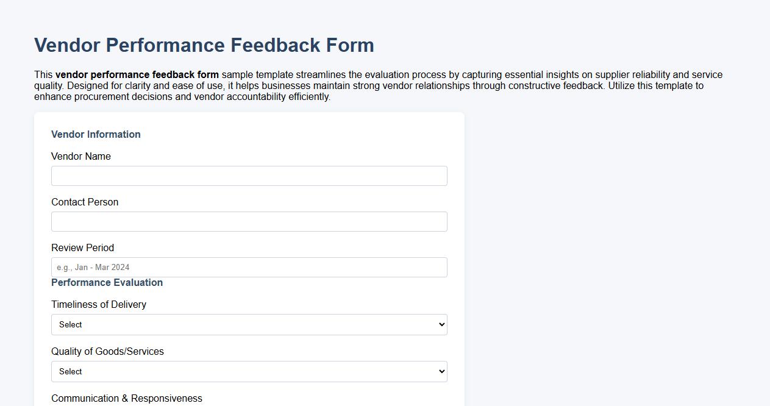Click the 'Quality of Goods/Services' field label
The height and width of the screenshot is (406, 770).
point(108,351)
